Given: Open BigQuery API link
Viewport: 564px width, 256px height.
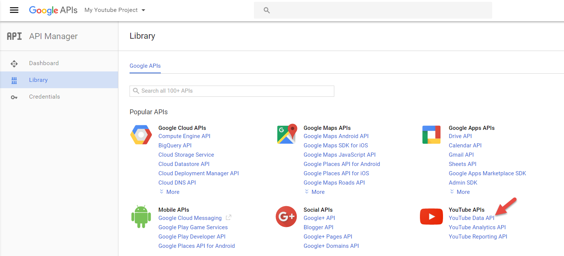Looking at the screenshot, I should pyautogui.click(x=175, y=145).
